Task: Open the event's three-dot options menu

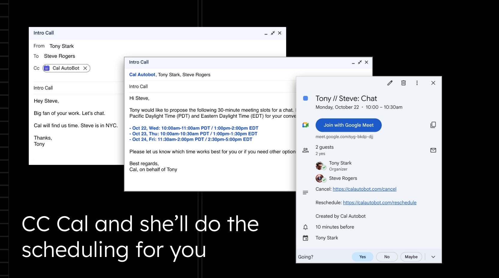Action: [417, 83]
